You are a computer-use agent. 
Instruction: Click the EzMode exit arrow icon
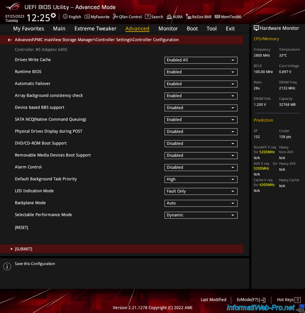point(263,300)
